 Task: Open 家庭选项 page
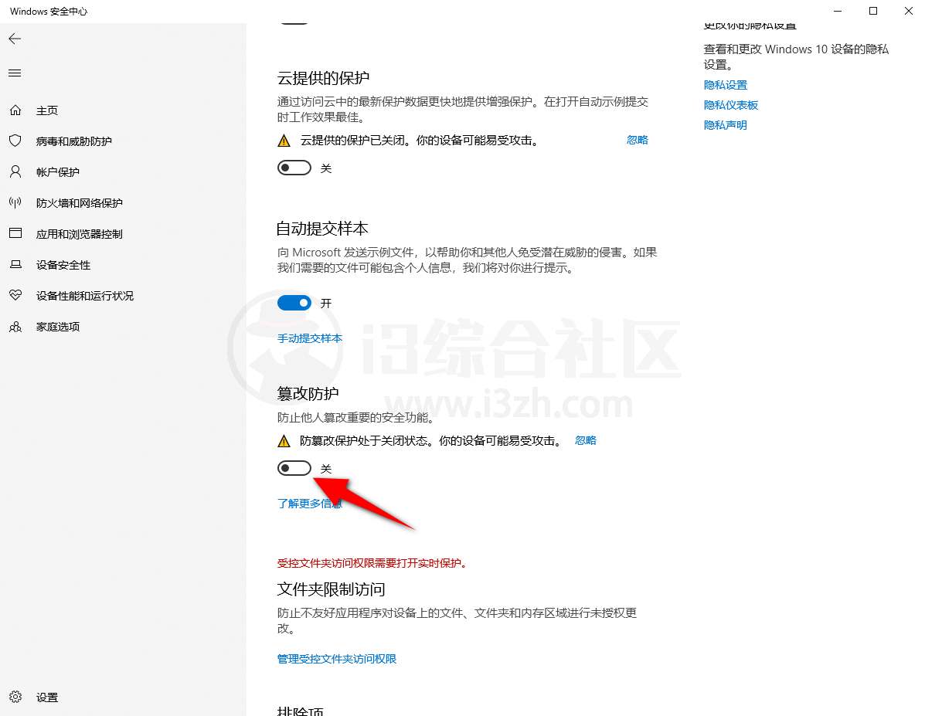pyautogui.click(x=58, y=327)
